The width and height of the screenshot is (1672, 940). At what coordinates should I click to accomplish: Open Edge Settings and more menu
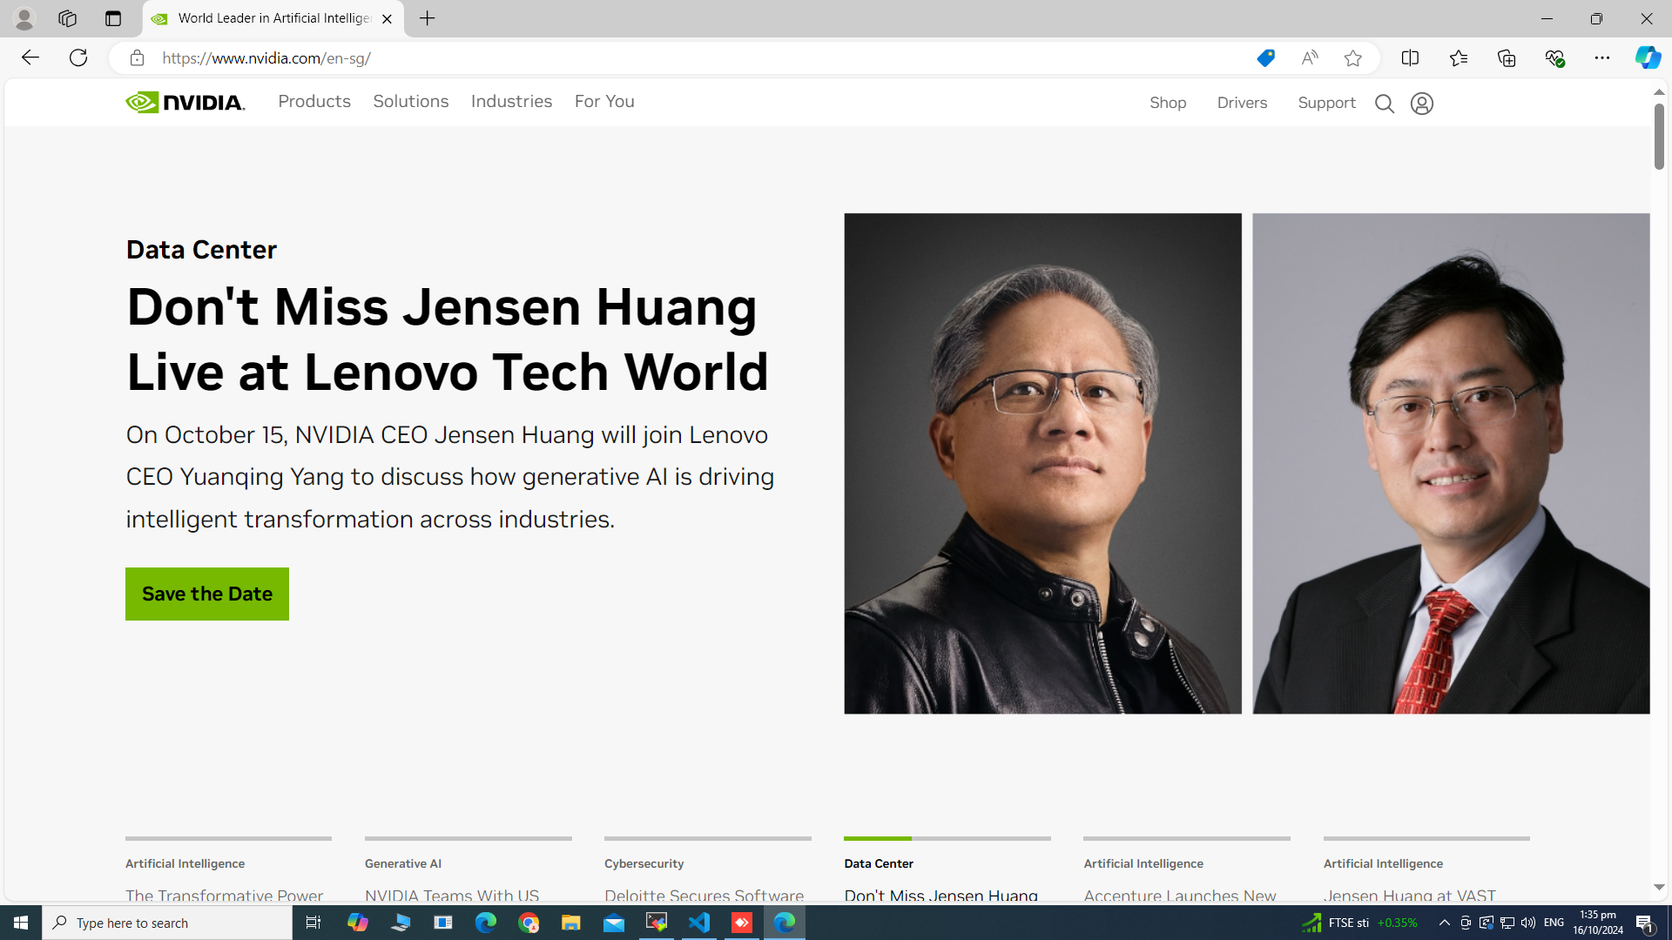pos(1602,57)
